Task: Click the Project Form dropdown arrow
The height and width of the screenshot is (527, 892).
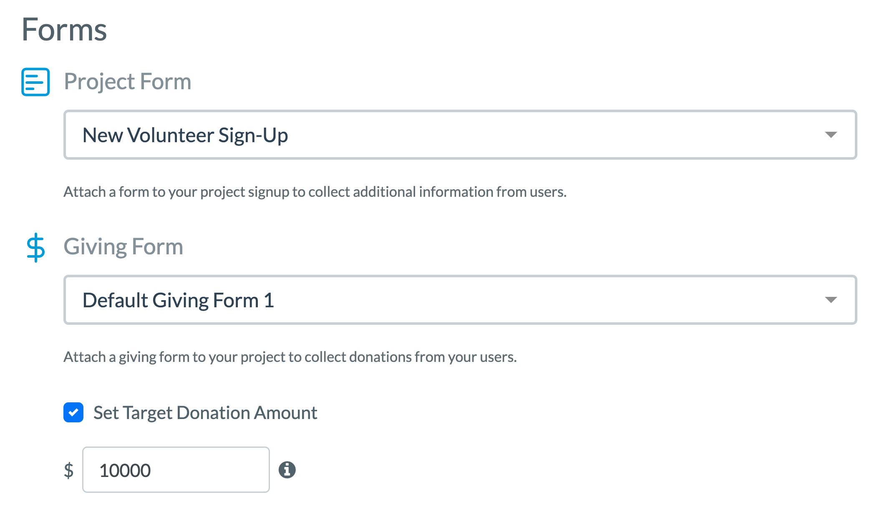Action: 831,135
